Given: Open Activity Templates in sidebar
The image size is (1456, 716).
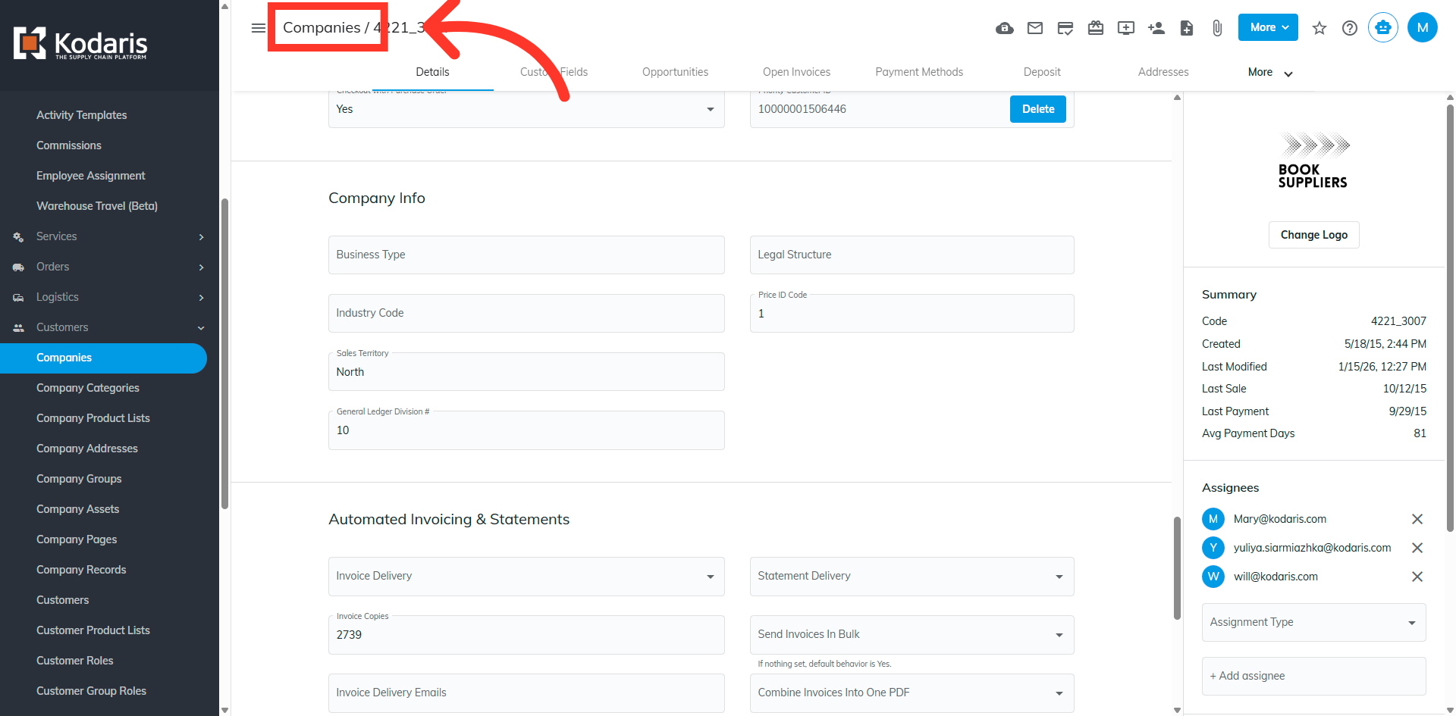Looking at the screenshot, I should pyautogui.click(x=82, y=115).
